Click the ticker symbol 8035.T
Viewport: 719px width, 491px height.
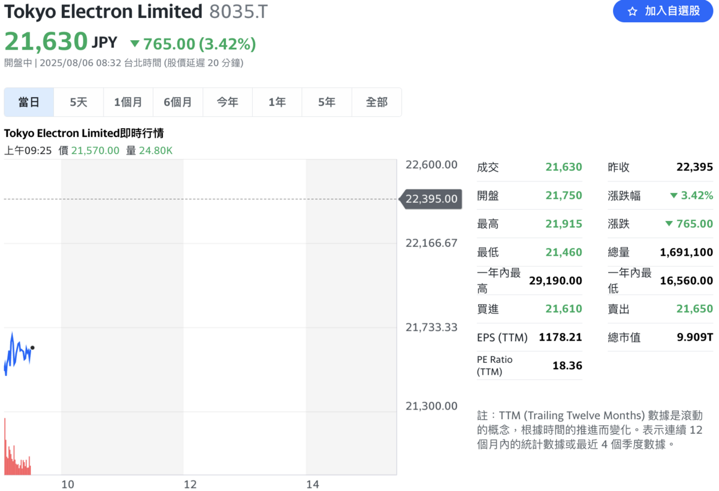(x=238, y=11)
